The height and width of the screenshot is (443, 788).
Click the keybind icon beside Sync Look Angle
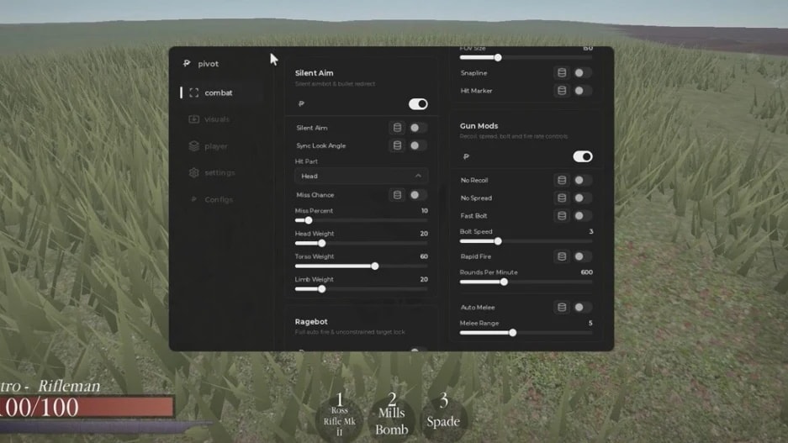(x=397, y=145)
